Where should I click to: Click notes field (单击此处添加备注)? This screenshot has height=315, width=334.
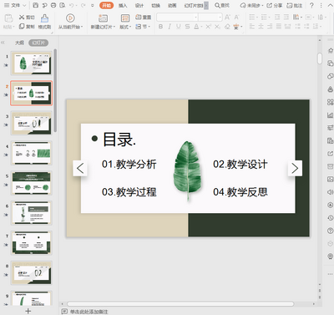tap(89, 312)
